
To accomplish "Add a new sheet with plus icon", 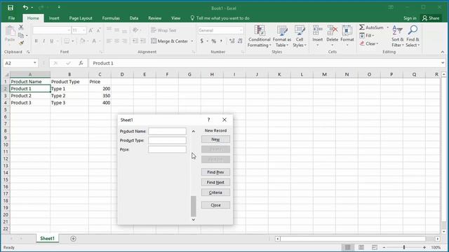I will pos(73,239).
